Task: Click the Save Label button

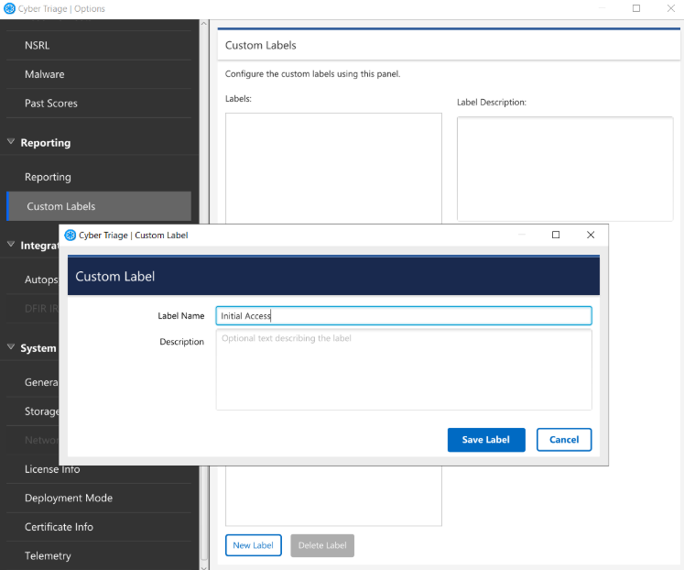Action: coord(485,440)
